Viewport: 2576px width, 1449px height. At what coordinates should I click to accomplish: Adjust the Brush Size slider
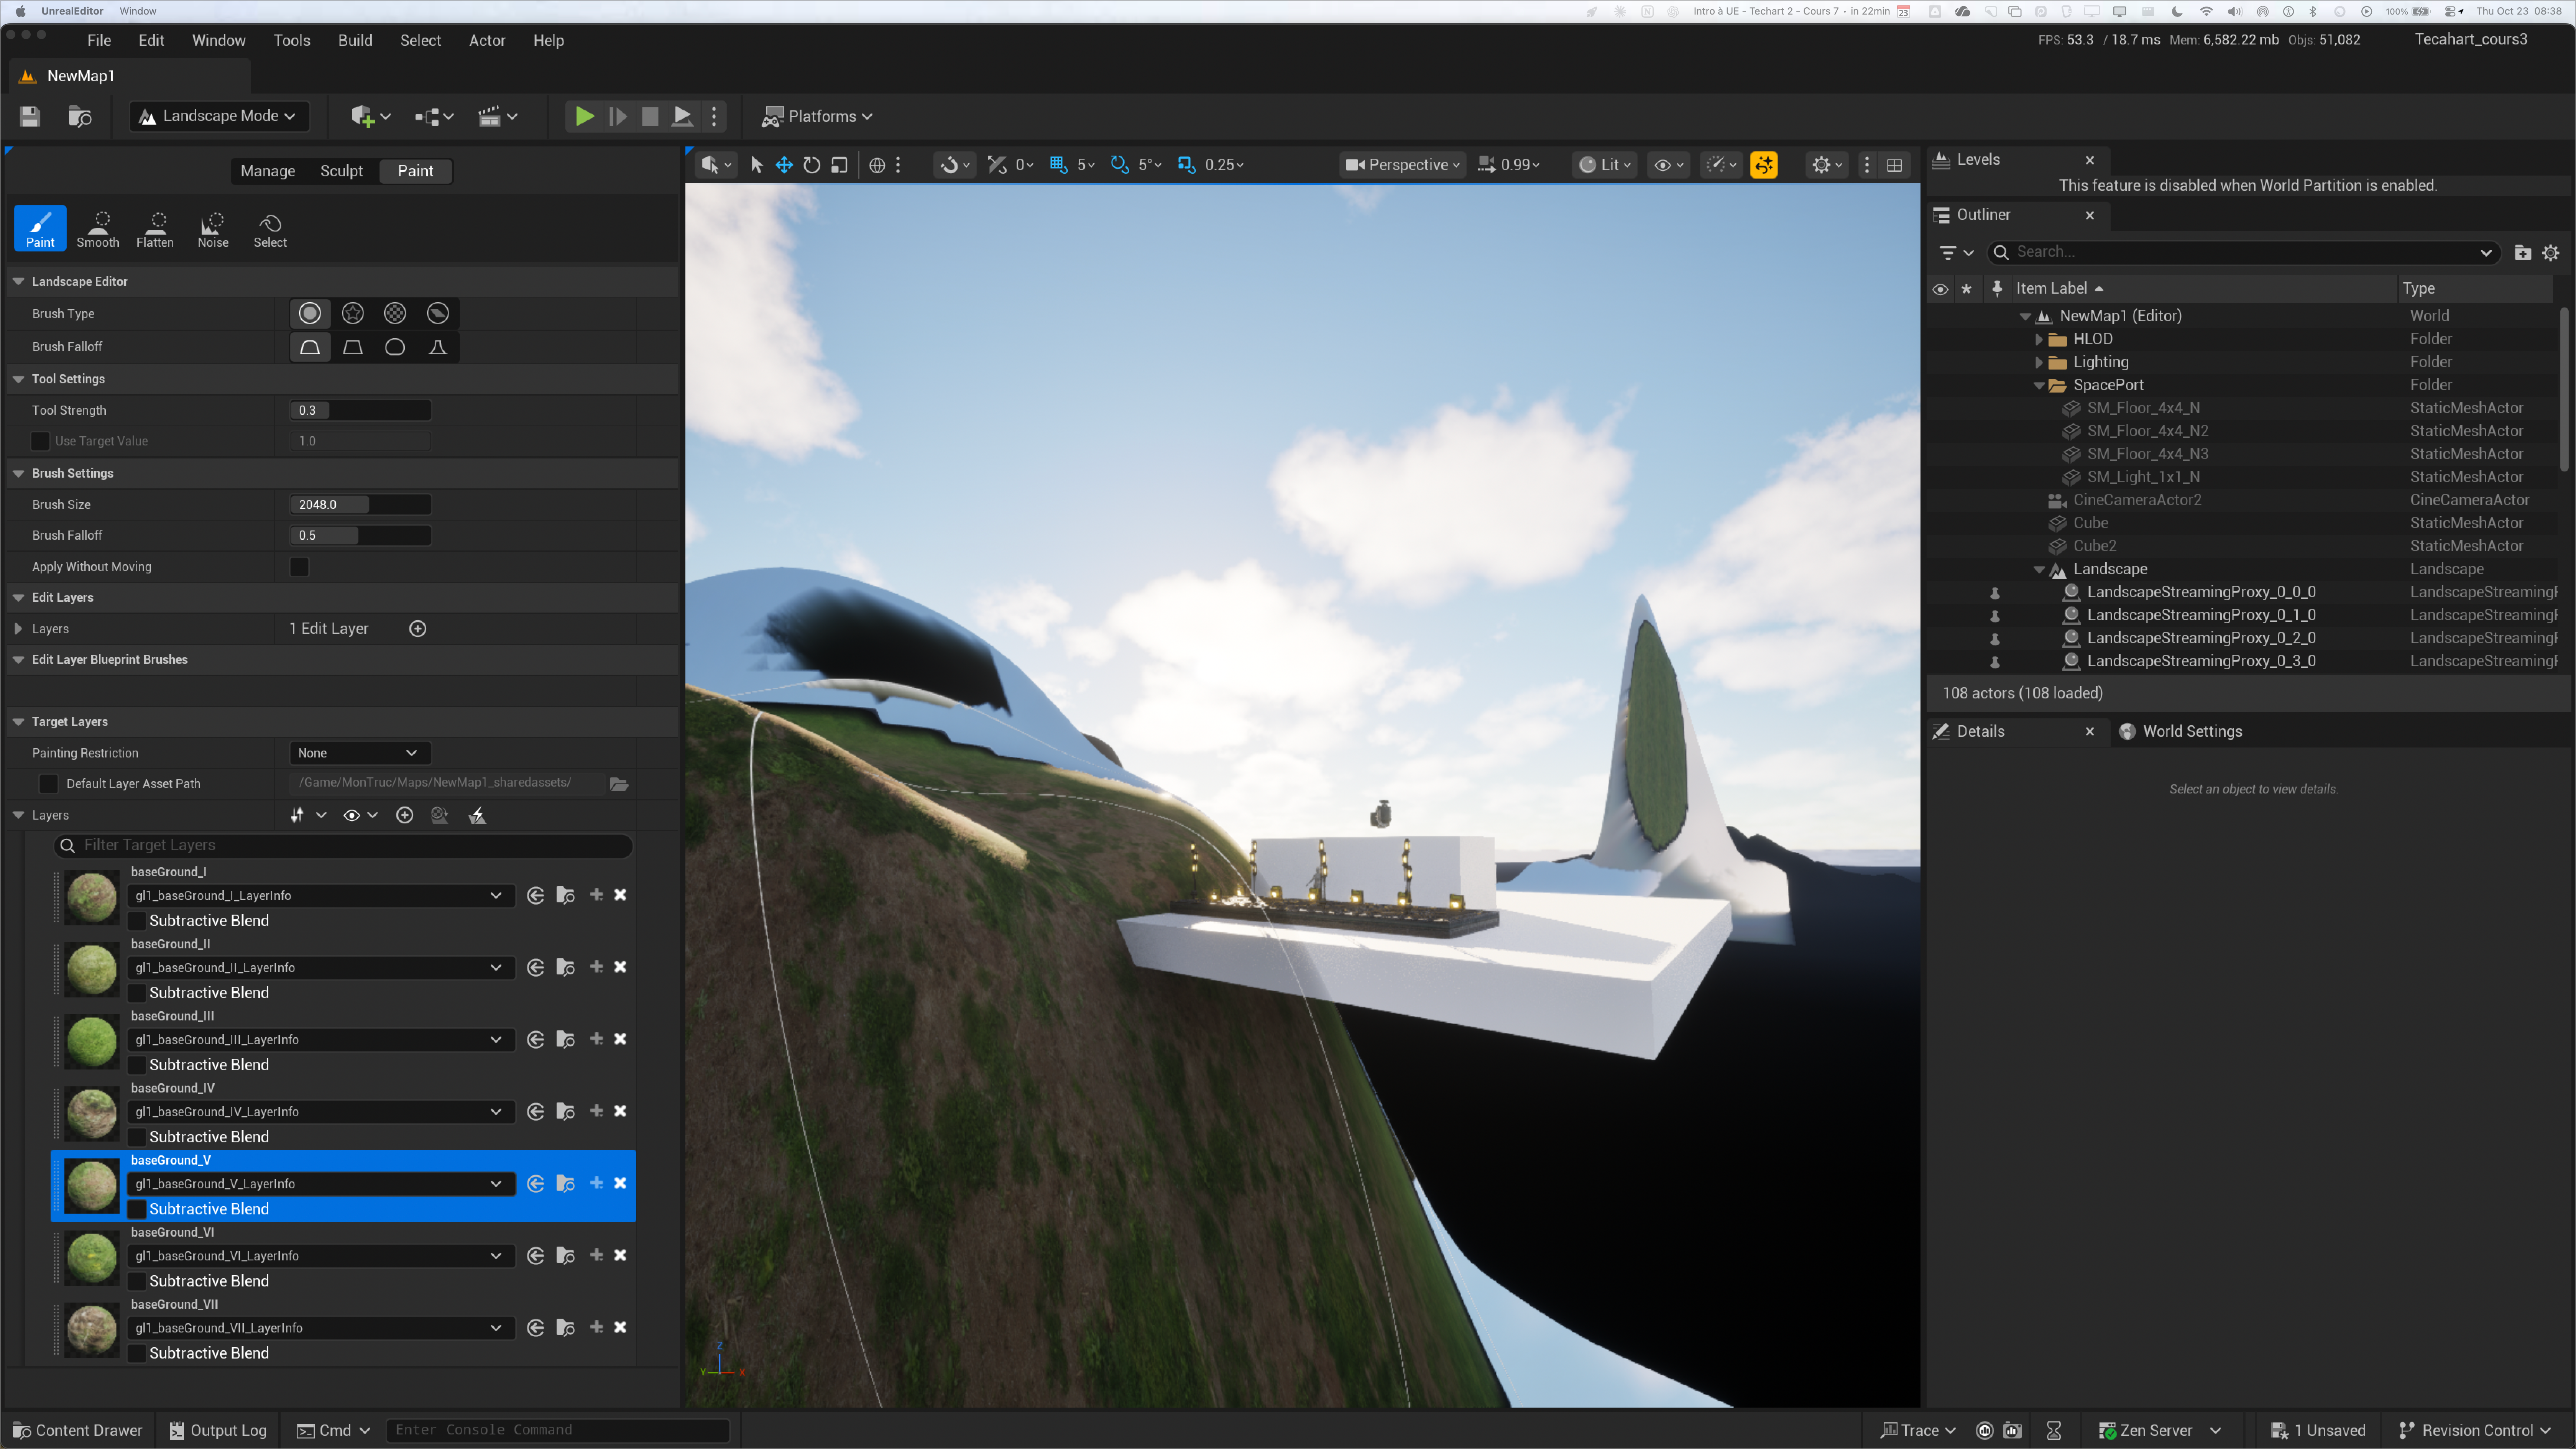pyautogui.click(x=360, y=505)
